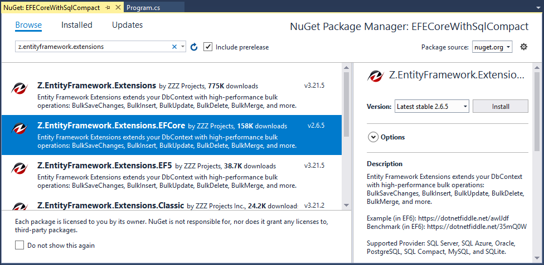Viewport: 544px width, 265px height.
Task: Click the package icon in details pane
Action: (x=376, y=76)
